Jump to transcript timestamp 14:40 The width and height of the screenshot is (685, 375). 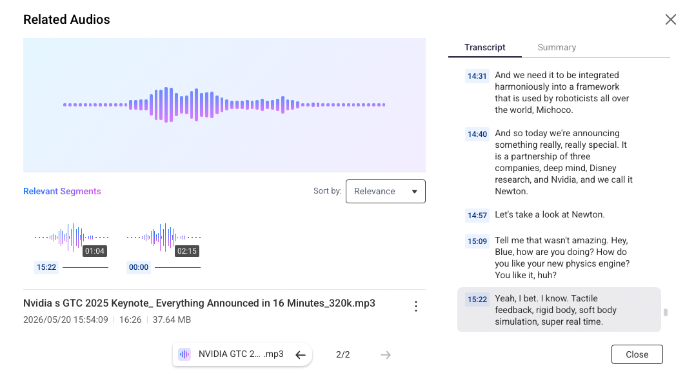(477, 134)
